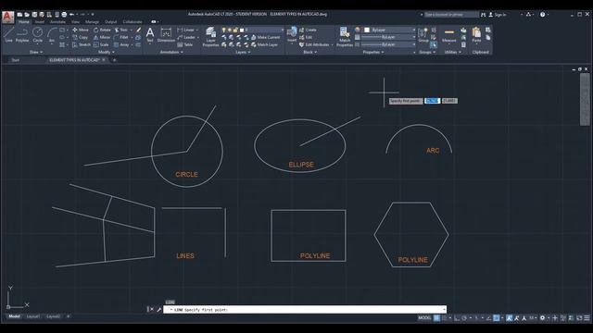Activate the Array tool
The height and width of the screenshot is (333, 593).
(x=121, y=44)
